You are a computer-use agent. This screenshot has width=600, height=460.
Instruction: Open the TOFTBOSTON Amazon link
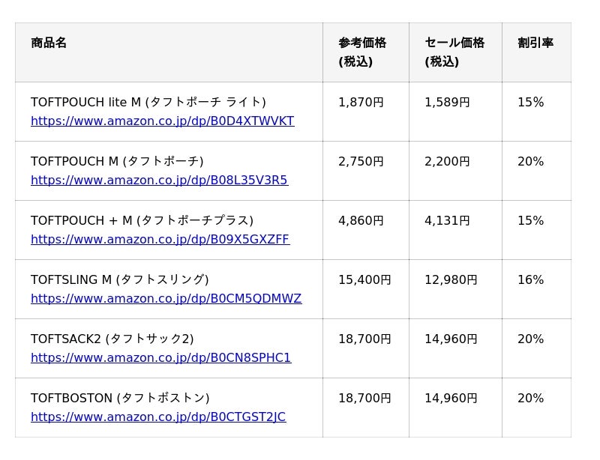coord(158,417)
